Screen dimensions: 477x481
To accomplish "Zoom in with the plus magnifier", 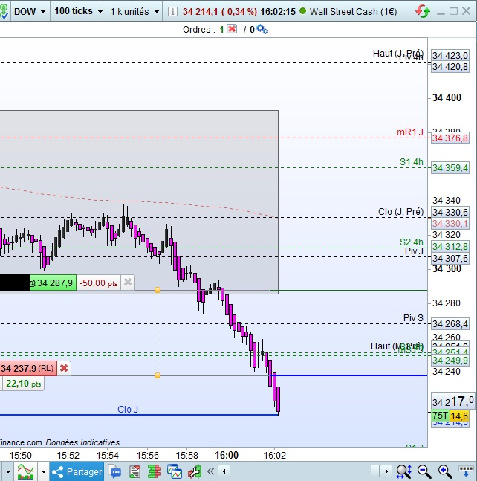I will click(445, 471).
